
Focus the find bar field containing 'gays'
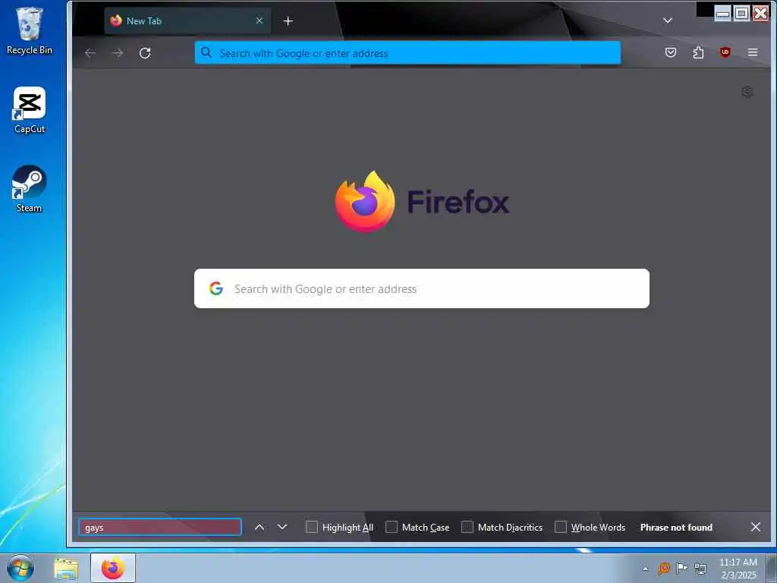click(x=160, y=527)
